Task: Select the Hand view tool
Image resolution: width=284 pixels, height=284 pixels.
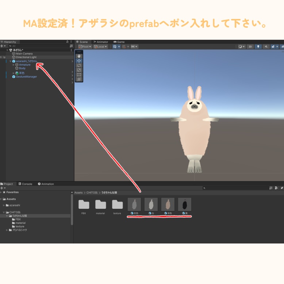Action: tap(79, 56)
